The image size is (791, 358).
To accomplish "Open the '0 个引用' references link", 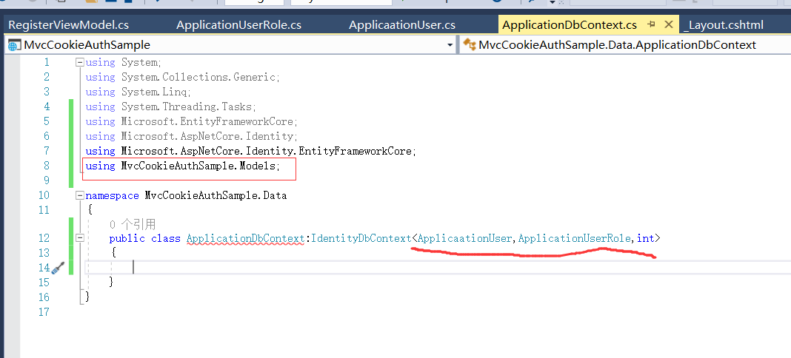I will tap(133, 224).
